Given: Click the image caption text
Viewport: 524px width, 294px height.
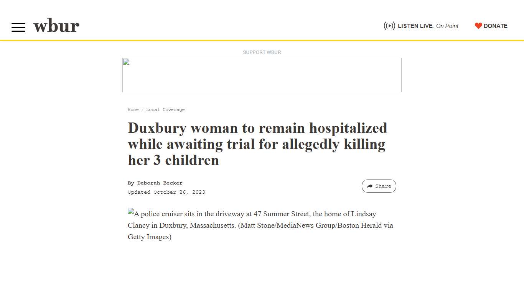Looking at the screenshot, I should pyautogui.click(x=260, y=225).
